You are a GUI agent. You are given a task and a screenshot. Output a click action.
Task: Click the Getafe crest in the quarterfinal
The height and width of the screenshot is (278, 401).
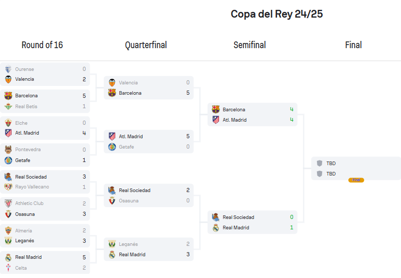coord(112,147)
